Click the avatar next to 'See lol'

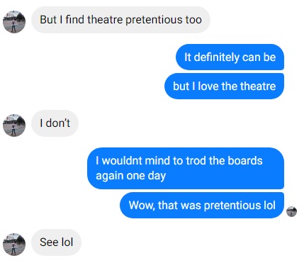[14, 245]
